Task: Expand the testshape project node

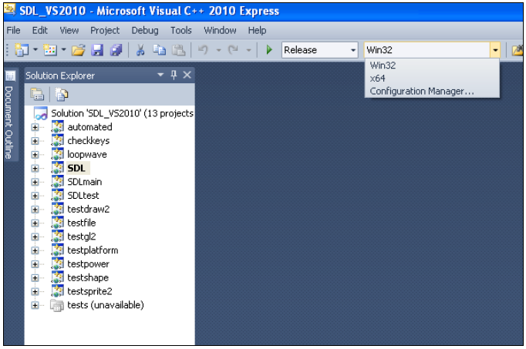Action: 35,278
